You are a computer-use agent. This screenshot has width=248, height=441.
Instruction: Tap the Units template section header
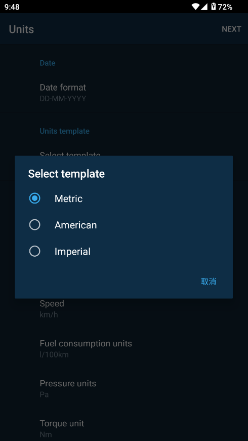[65, 131]
